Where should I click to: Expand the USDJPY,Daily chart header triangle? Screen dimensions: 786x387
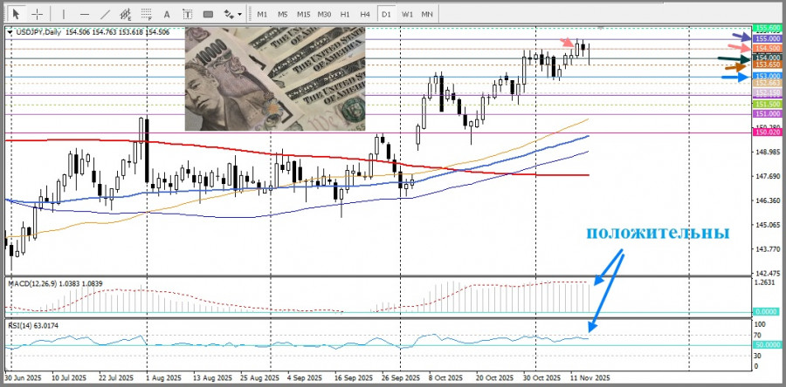tap(10, 32)
